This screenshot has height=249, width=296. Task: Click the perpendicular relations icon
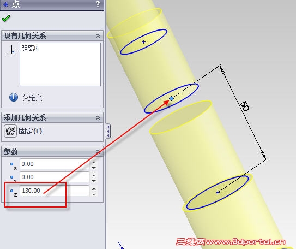pos(11,50)
